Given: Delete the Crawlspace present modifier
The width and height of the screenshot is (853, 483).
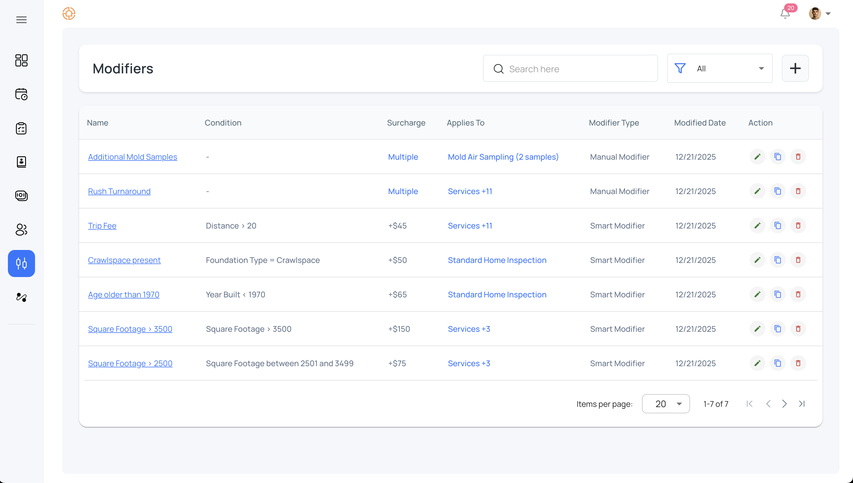Looking at the screenshot, I should pos(798,260).
